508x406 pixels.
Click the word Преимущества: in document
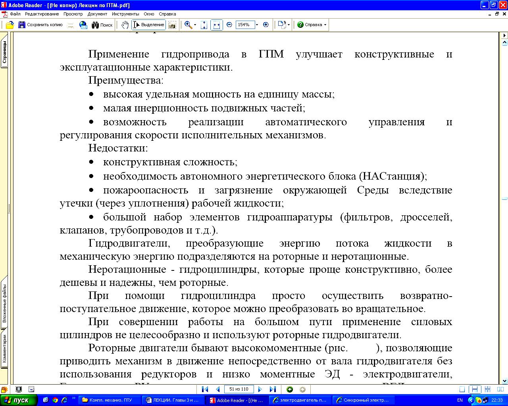click(126, 80)
